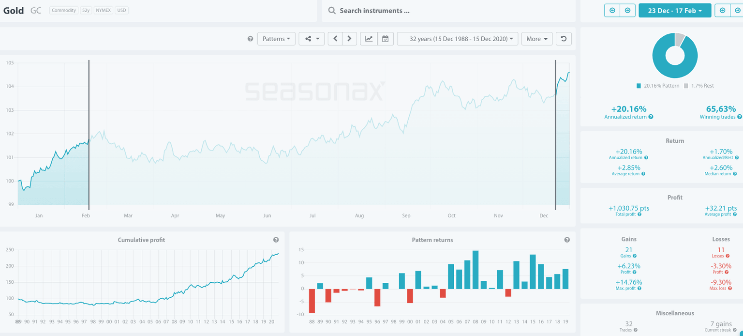743x336 pixels.
Task: Click the next chevron arrow in chart toolbar
Action: tap(349, 39)
